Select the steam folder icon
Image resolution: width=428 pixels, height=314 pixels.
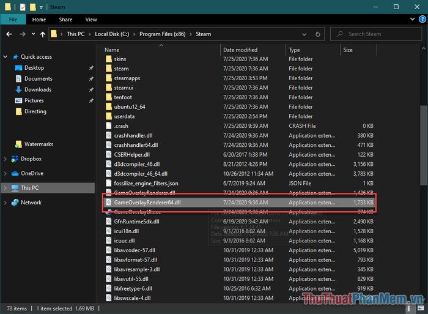(x=109, y=69)
